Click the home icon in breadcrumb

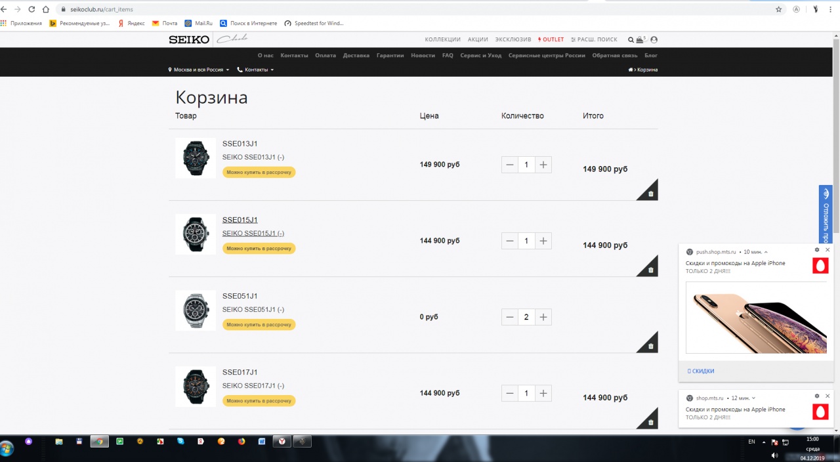pyautogui.click(x=631, y=70)
